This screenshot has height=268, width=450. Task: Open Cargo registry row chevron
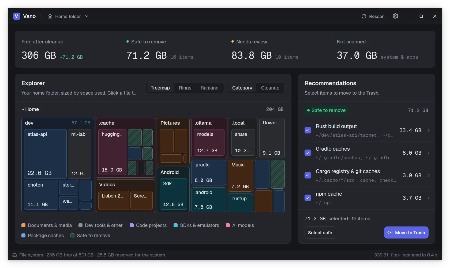point(429,175)
